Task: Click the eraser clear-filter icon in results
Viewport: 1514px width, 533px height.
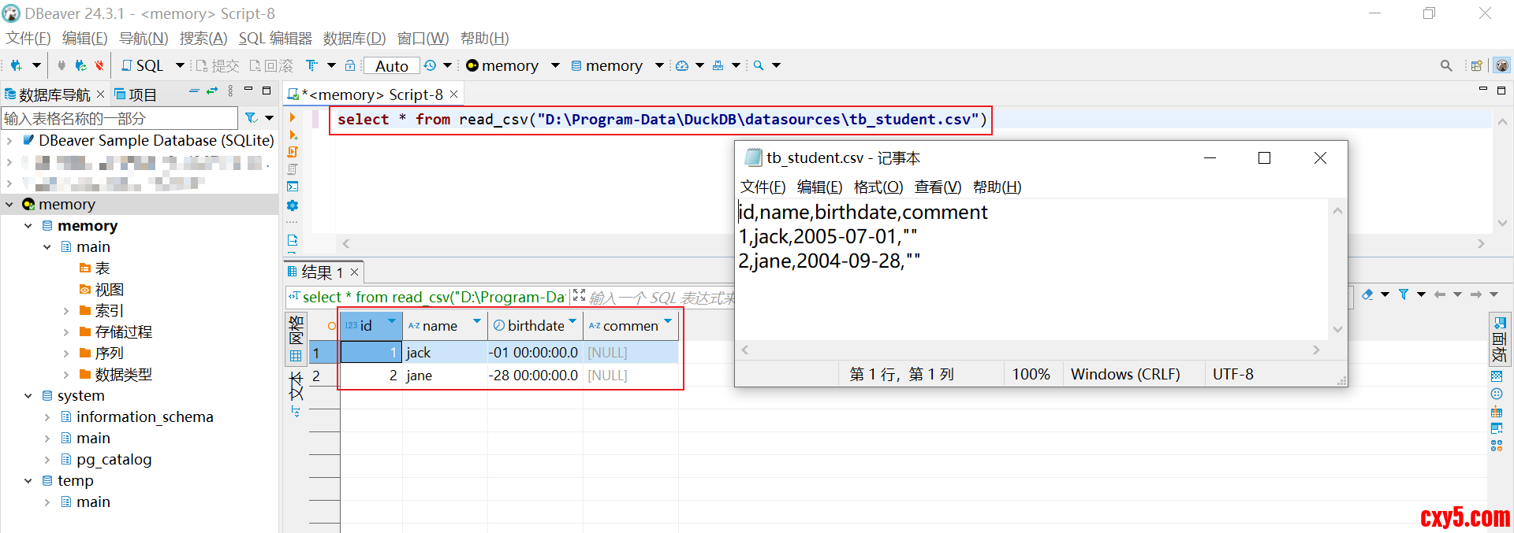Action: pos(1367,294)
